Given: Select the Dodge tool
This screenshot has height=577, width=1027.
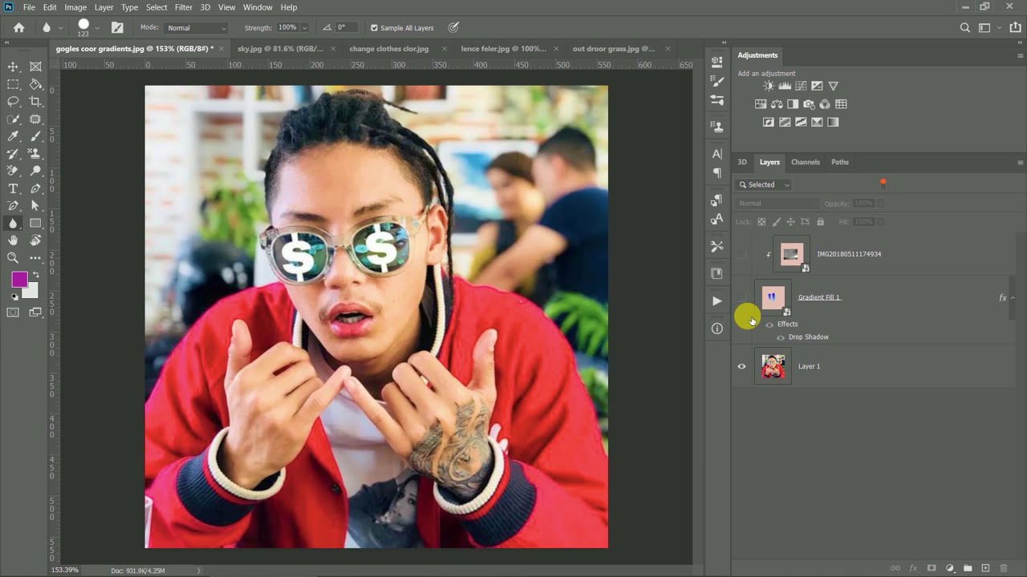Looking at the screenshot, I should pyautogui.click(x=35, y=171).
